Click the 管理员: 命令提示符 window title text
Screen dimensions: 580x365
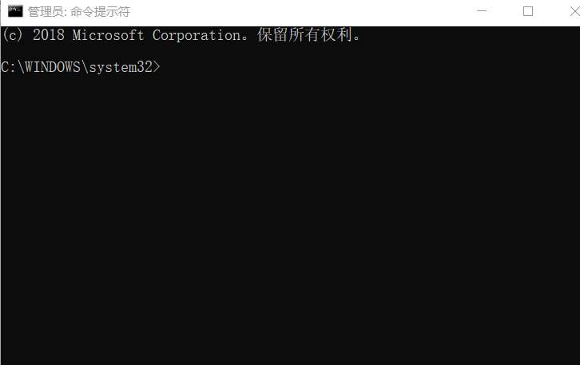78,12
